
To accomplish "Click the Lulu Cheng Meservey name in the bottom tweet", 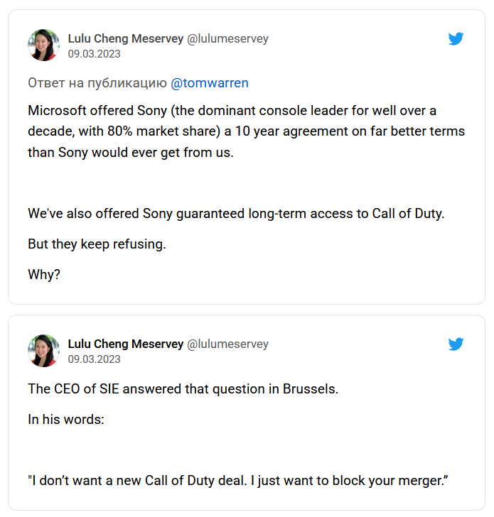I will click(x=125, y=344).
